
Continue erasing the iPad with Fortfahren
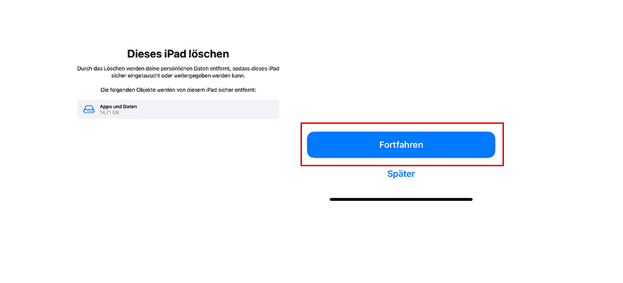pyautogui.click(x=400, y=144)
